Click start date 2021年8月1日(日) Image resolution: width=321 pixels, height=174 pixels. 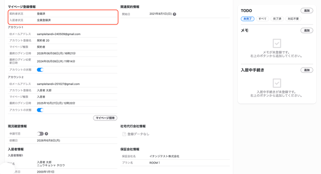pos(160,14)
